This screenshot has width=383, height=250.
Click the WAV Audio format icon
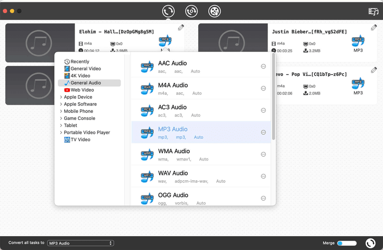[x=147, y=176]
